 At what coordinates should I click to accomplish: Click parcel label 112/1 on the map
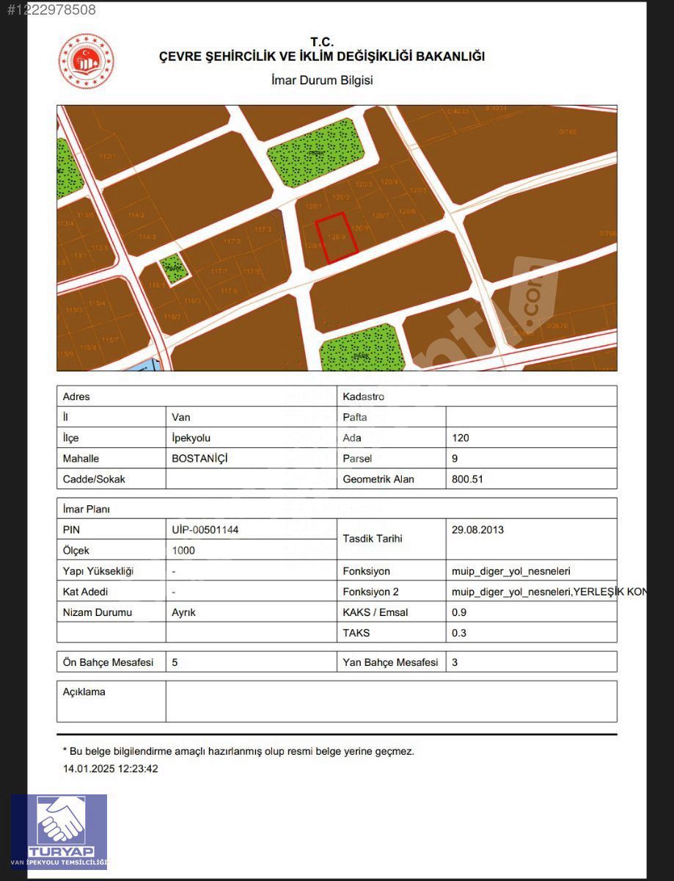pyautogui.click(x=108, y=156)
